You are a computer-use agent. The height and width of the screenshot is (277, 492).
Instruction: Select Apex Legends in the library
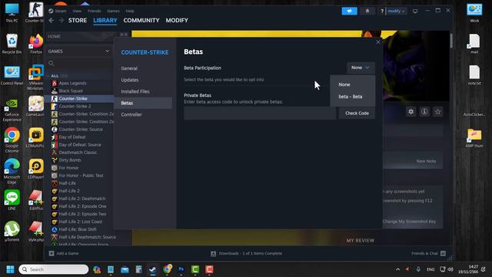[x=72, y=83]
